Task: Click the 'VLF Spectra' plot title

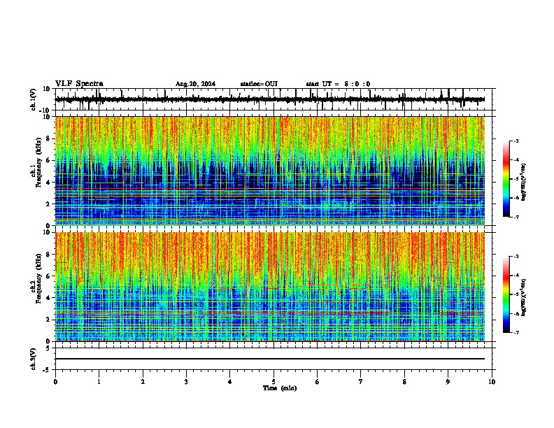Action: (x=79, y=83)
